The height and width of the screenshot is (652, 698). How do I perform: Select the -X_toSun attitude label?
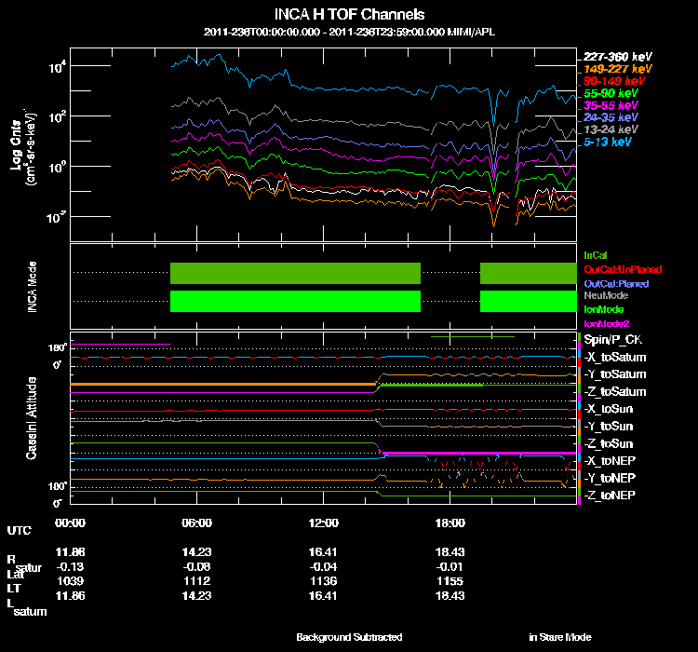608,409
